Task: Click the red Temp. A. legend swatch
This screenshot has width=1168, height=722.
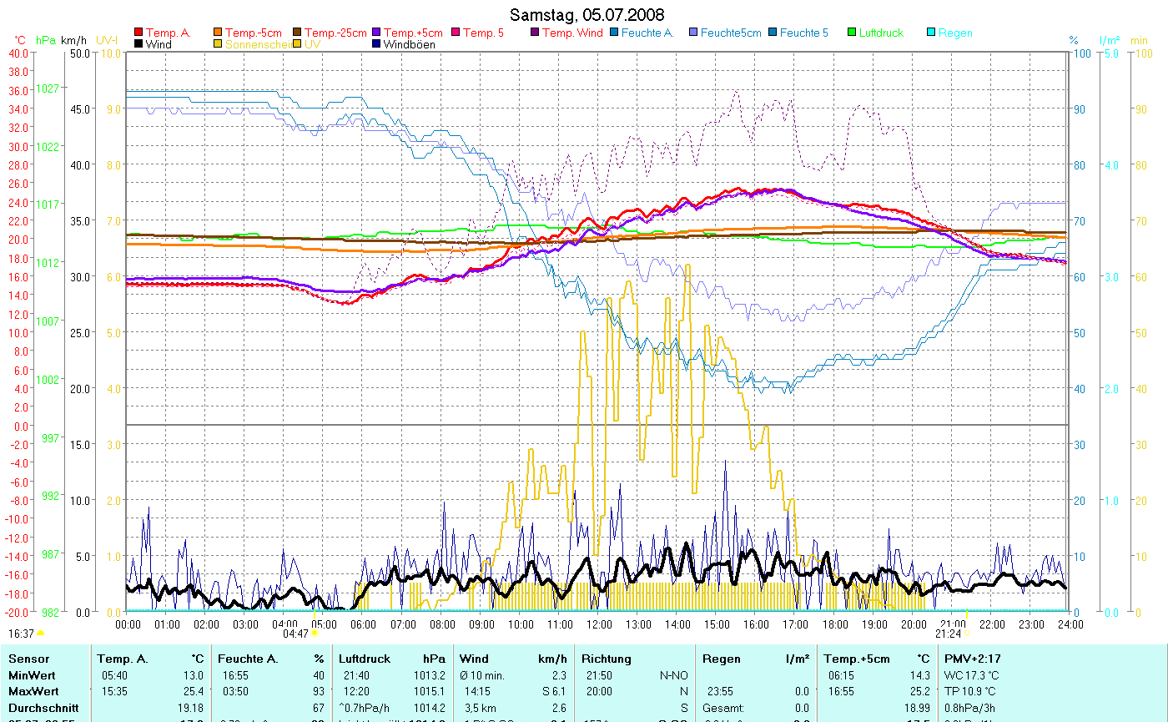Action: (x=138, y=33)
